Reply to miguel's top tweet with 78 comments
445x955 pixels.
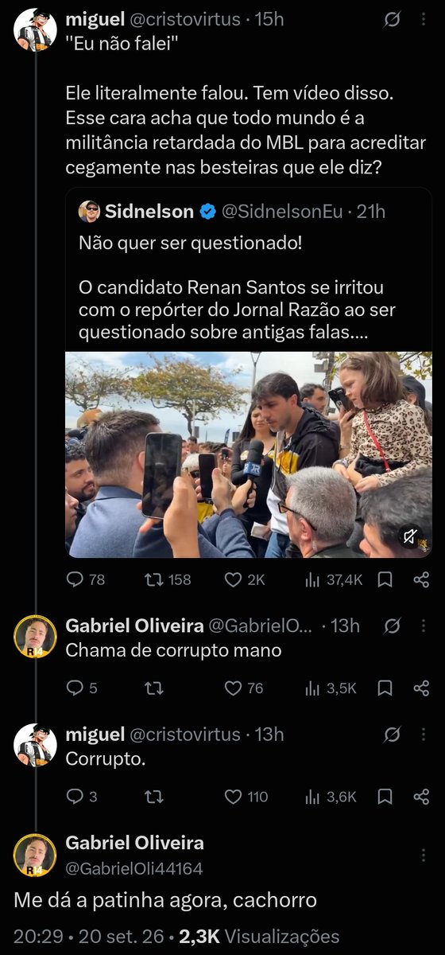click(x=85, y=580)
